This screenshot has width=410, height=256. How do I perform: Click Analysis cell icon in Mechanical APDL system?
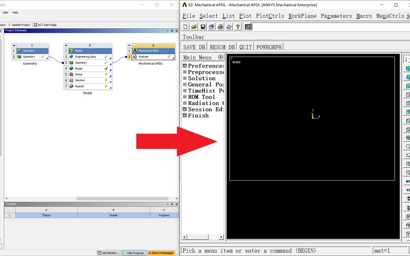point(135,57)
